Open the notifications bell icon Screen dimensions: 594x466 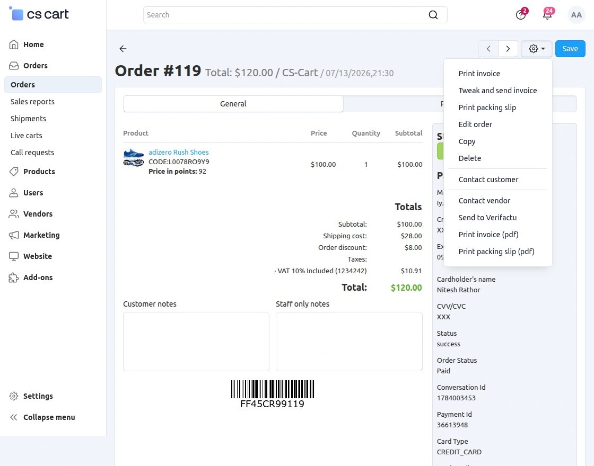pyautogui.click(x=547, y=15)
